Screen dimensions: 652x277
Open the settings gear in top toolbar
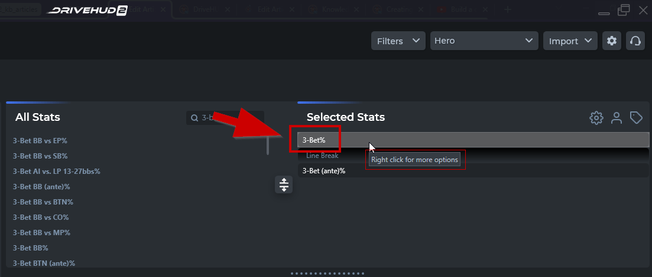point(612,41)
